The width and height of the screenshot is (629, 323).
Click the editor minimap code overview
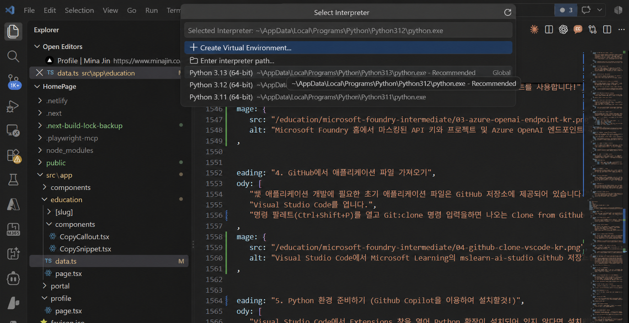(x=608, y=187)
